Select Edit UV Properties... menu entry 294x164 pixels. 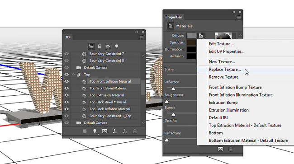pyautogui.click(x=227, y=52)
